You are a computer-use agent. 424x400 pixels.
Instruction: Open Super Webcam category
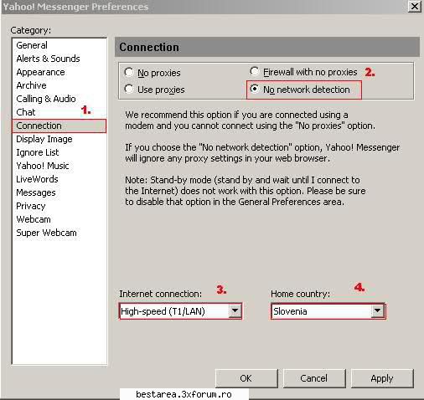pyautogui.click(x=59, y=233)
